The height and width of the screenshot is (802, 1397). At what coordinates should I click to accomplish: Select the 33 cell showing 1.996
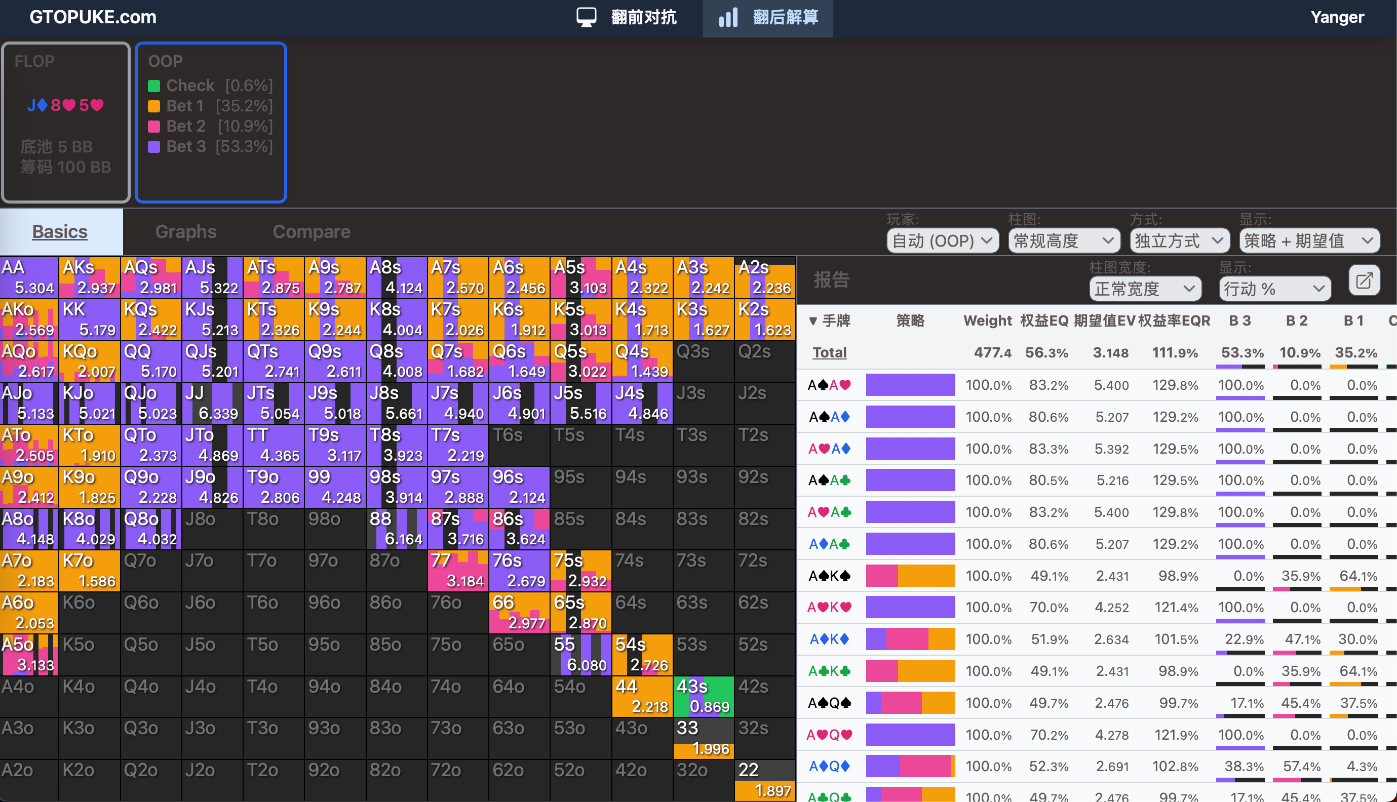[x=704, y=738]
